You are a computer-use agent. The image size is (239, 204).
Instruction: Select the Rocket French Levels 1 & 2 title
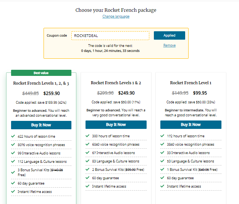[x=116, y=83]
